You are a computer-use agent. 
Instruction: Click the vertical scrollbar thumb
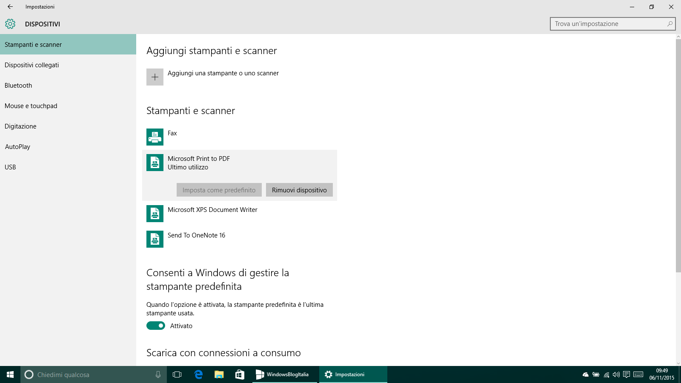tap(678, 155)
